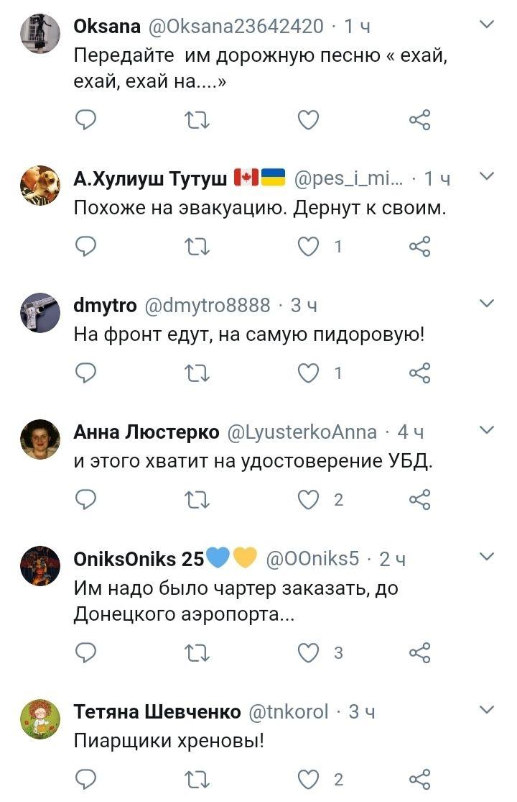View Oksana's profile avatar
Image resolution: width=517 pixels, height=802 pixels.
39,34
